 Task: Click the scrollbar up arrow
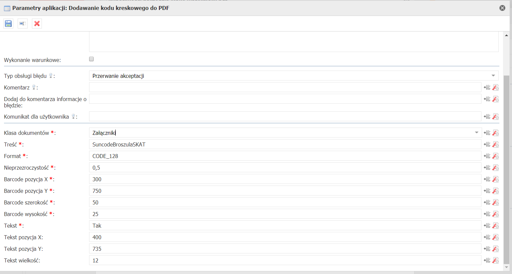click(x=506, y=35)
